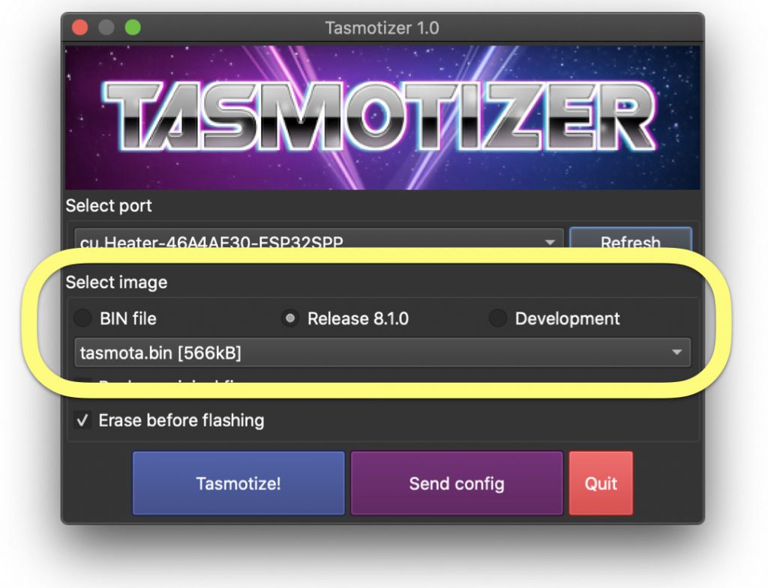768x588 pixels.
Task: Start flashing with the Tasmotize! button
Action: click(238, 483)
